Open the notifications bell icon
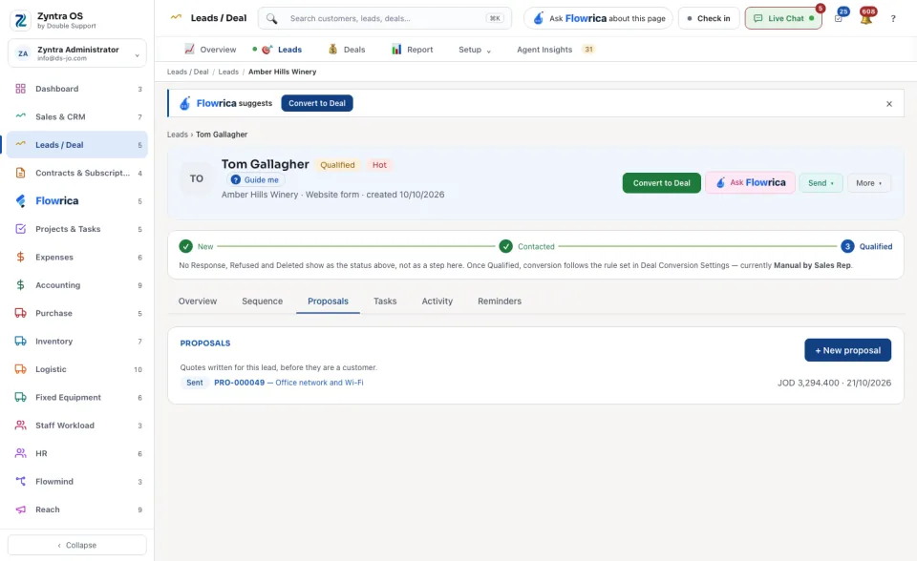 pos(866,18)
